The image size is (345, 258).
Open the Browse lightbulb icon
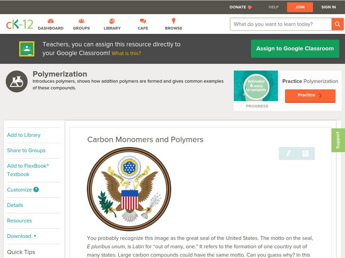coord(174,21)
